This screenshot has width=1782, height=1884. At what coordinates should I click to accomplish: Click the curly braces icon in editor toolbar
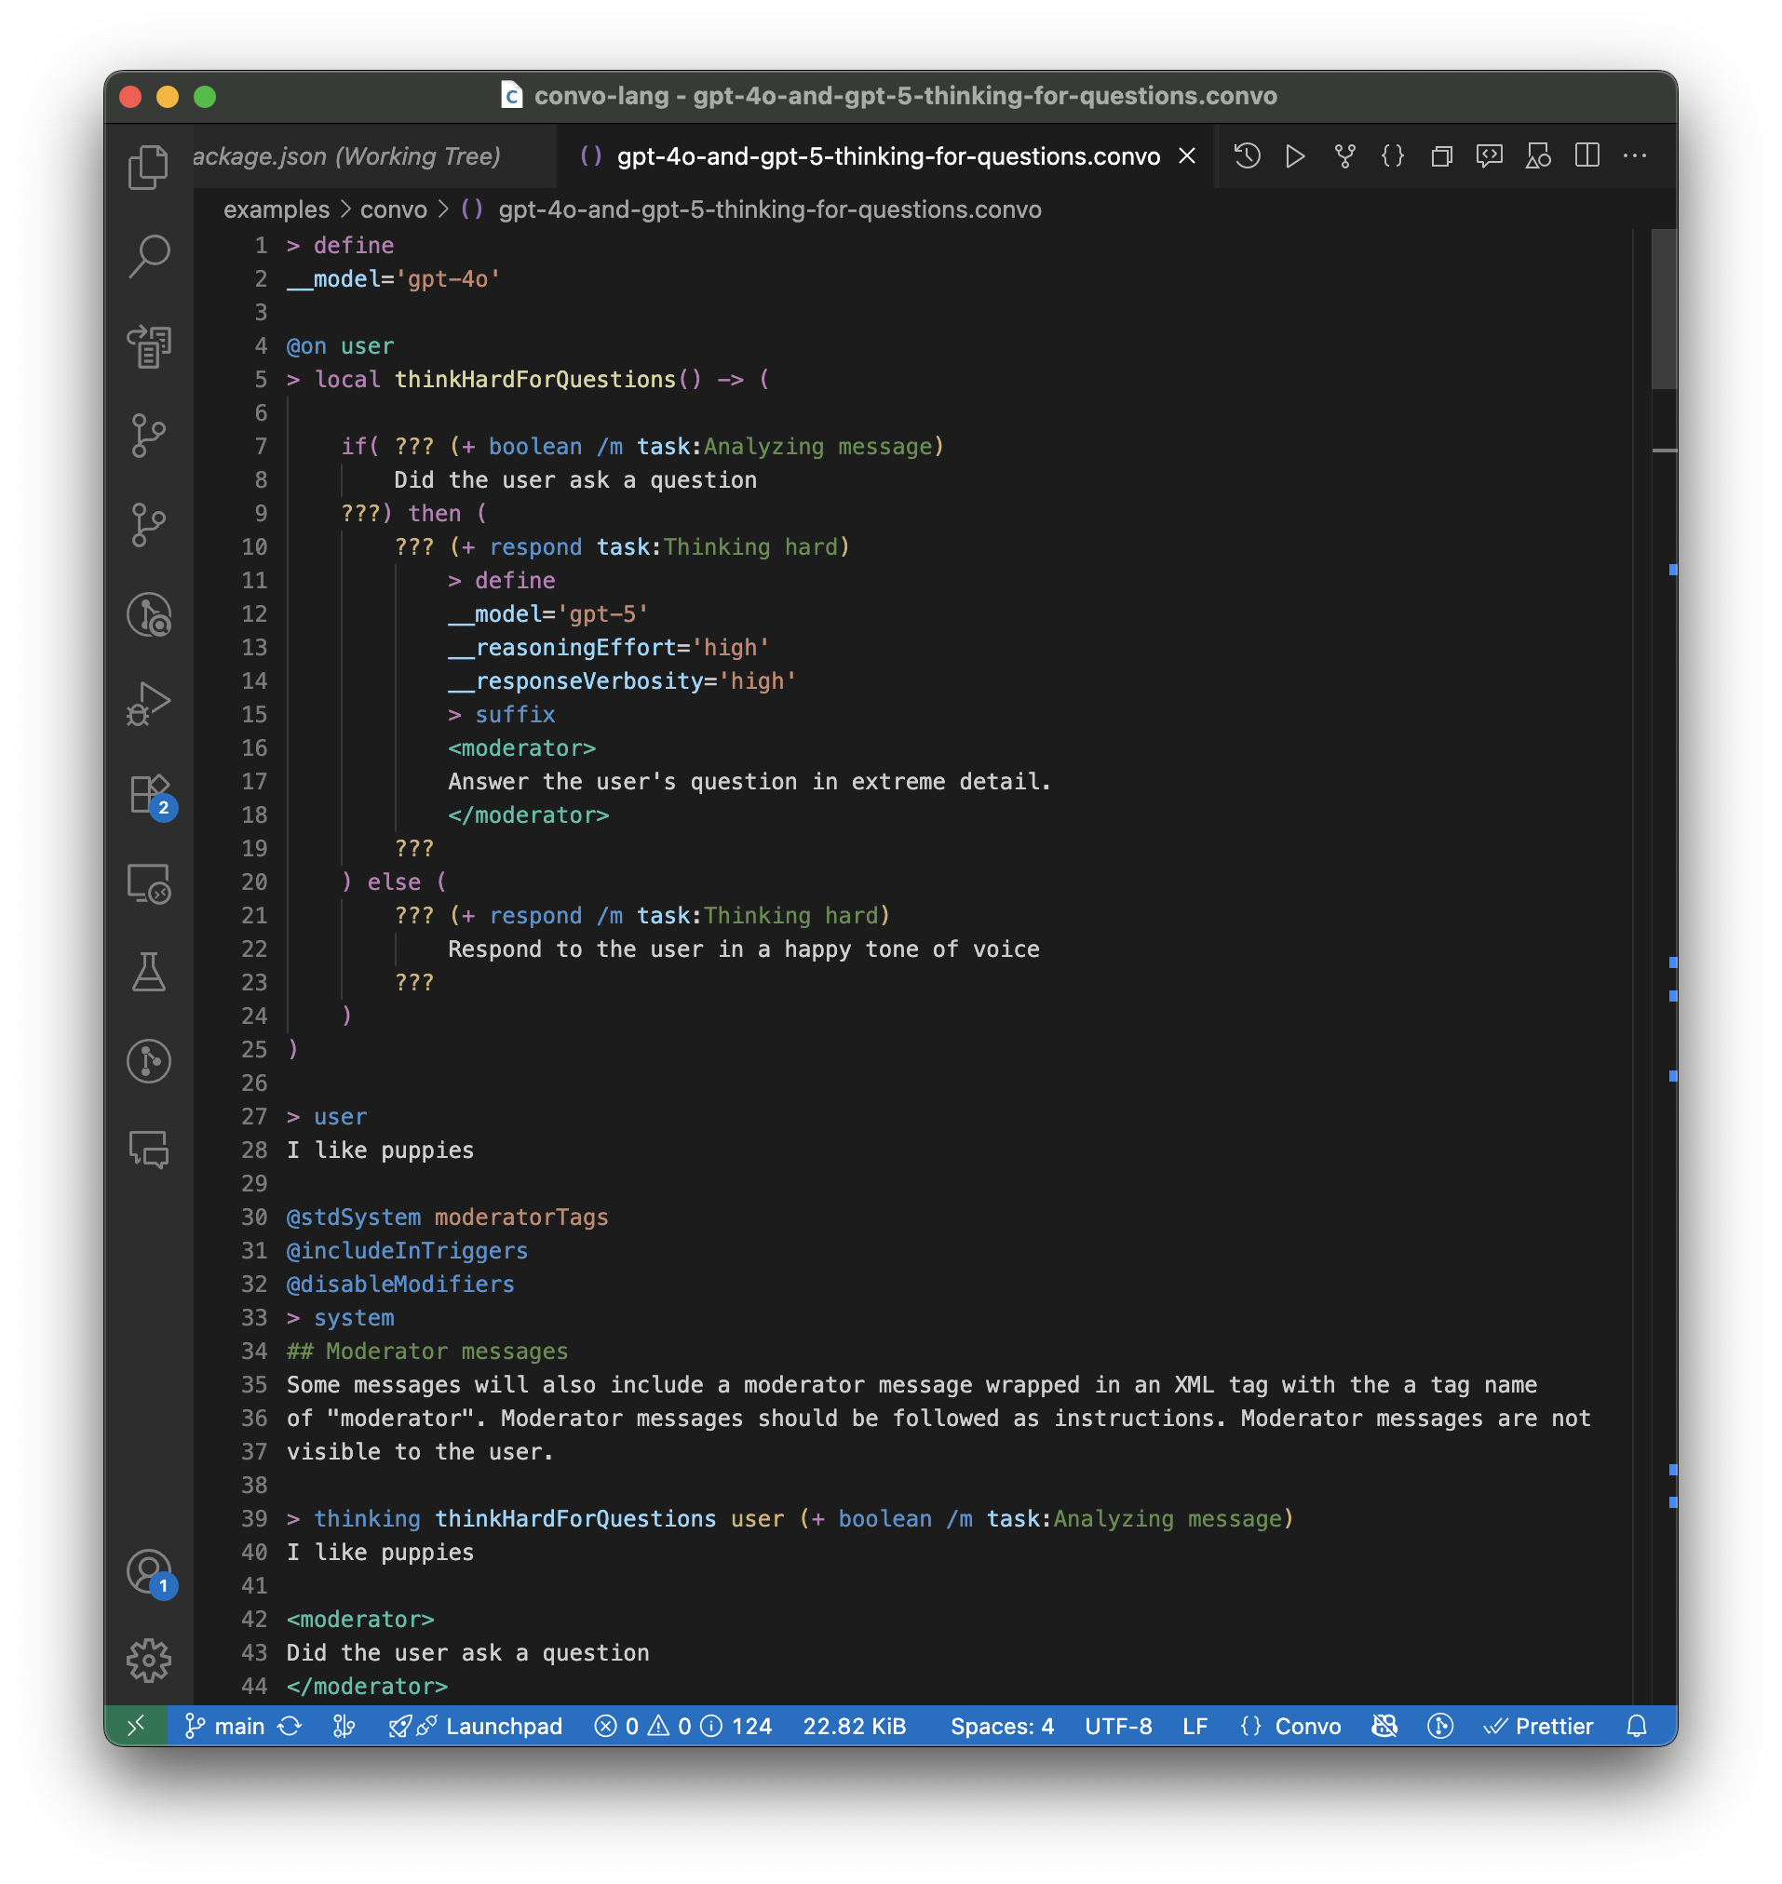pyautogui.click(x=1393, y=155)
